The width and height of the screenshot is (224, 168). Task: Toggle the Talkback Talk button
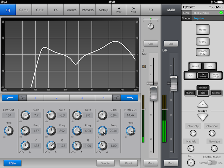click(x=203, y=93)
